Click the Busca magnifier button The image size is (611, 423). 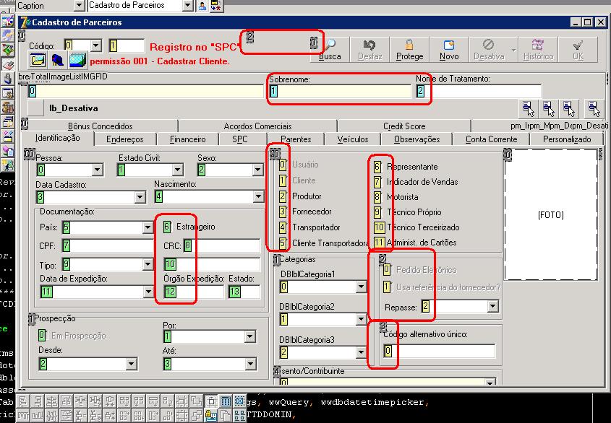click(x=330, y=50)
